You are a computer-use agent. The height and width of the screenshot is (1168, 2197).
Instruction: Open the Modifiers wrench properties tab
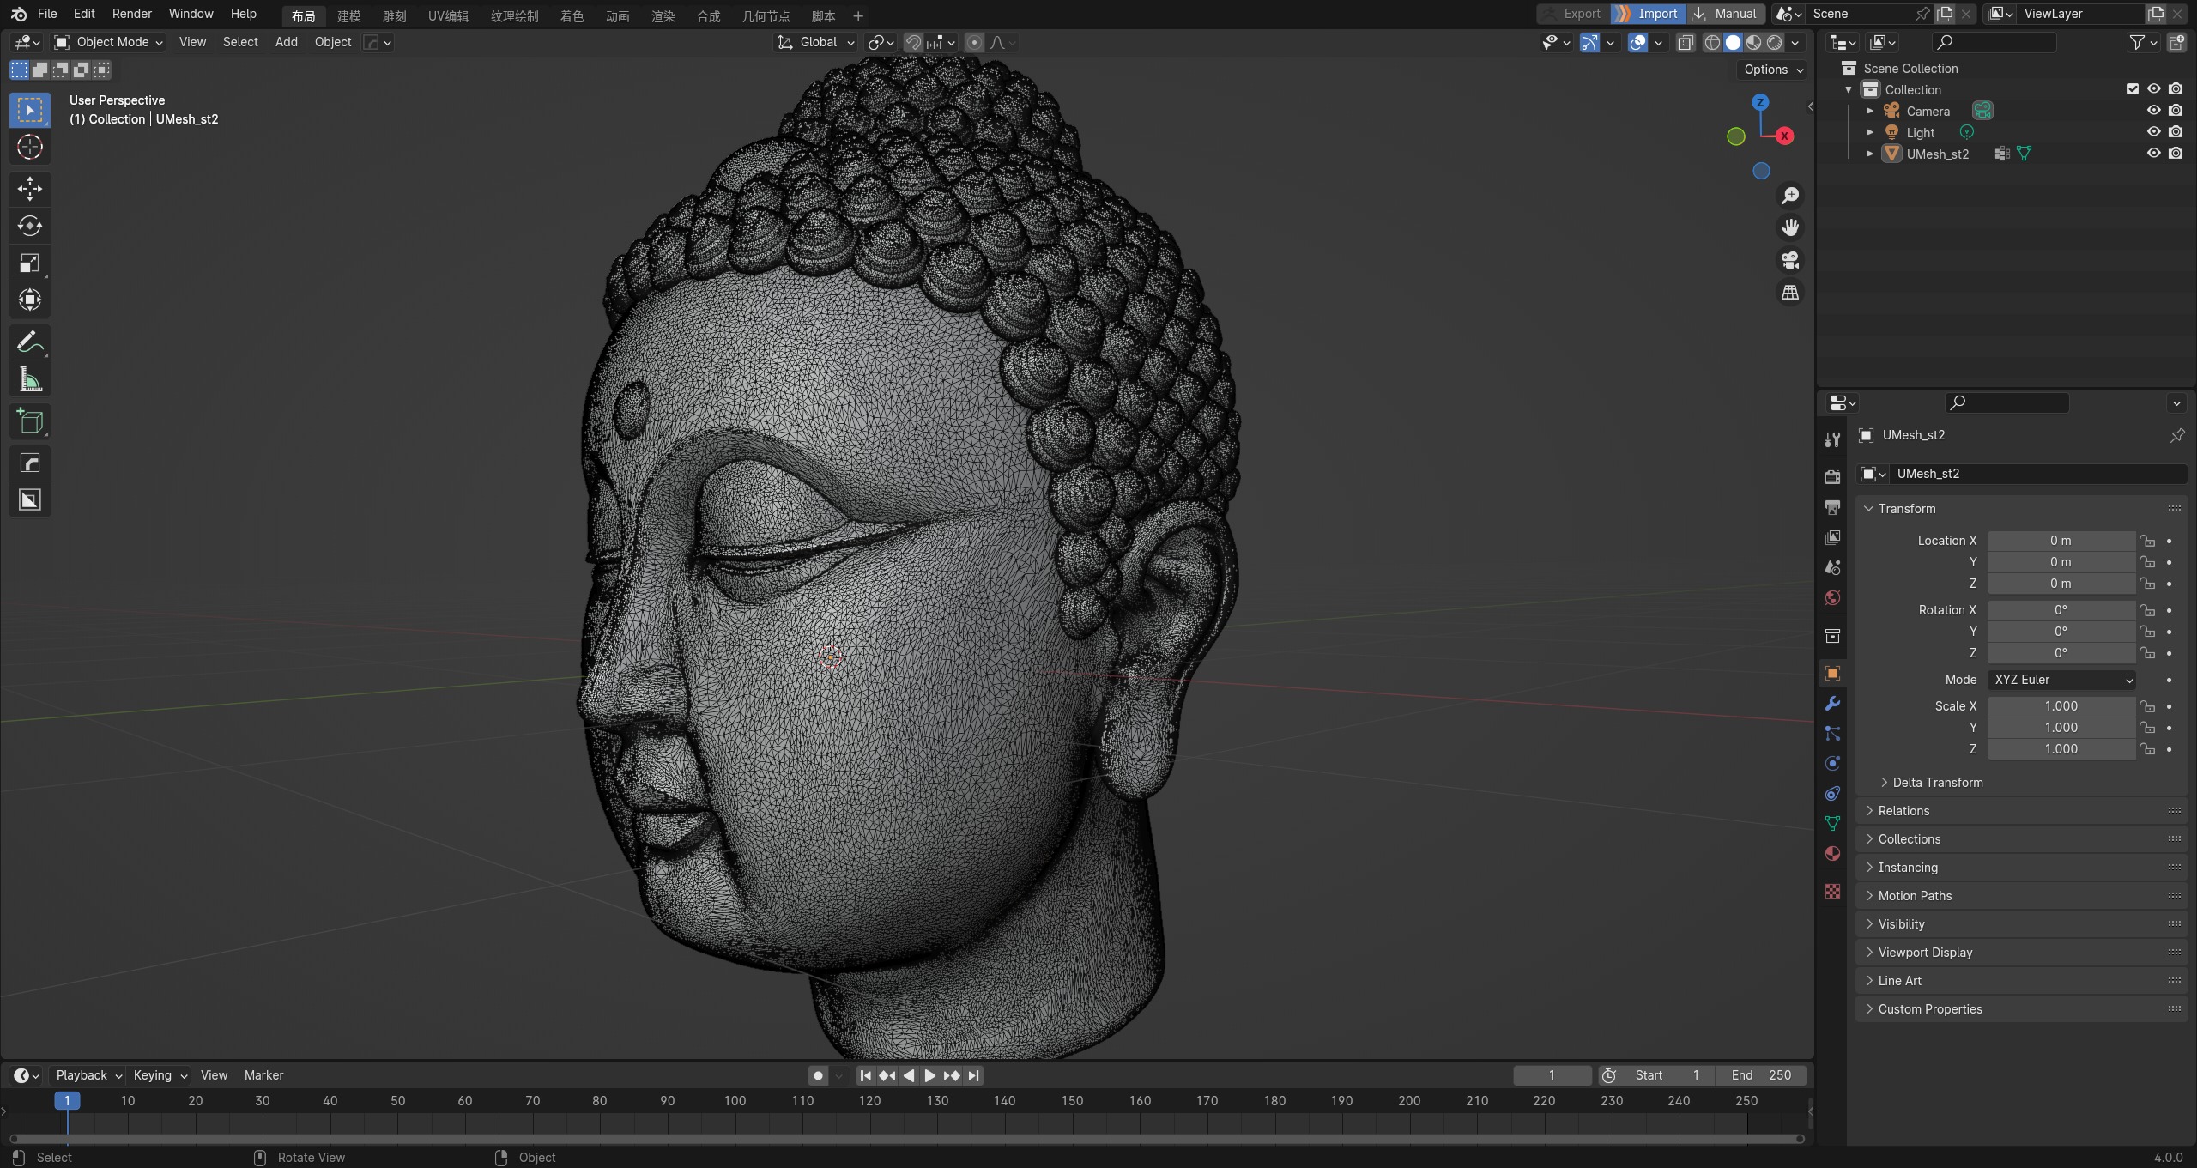[1832, 704]
